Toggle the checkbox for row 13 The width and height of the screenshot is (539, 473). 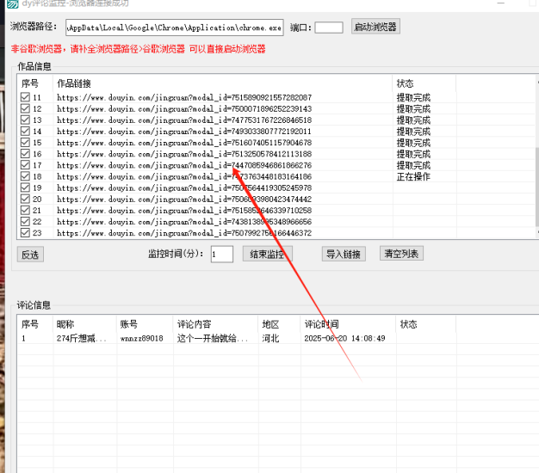click(x=25, y=120)
